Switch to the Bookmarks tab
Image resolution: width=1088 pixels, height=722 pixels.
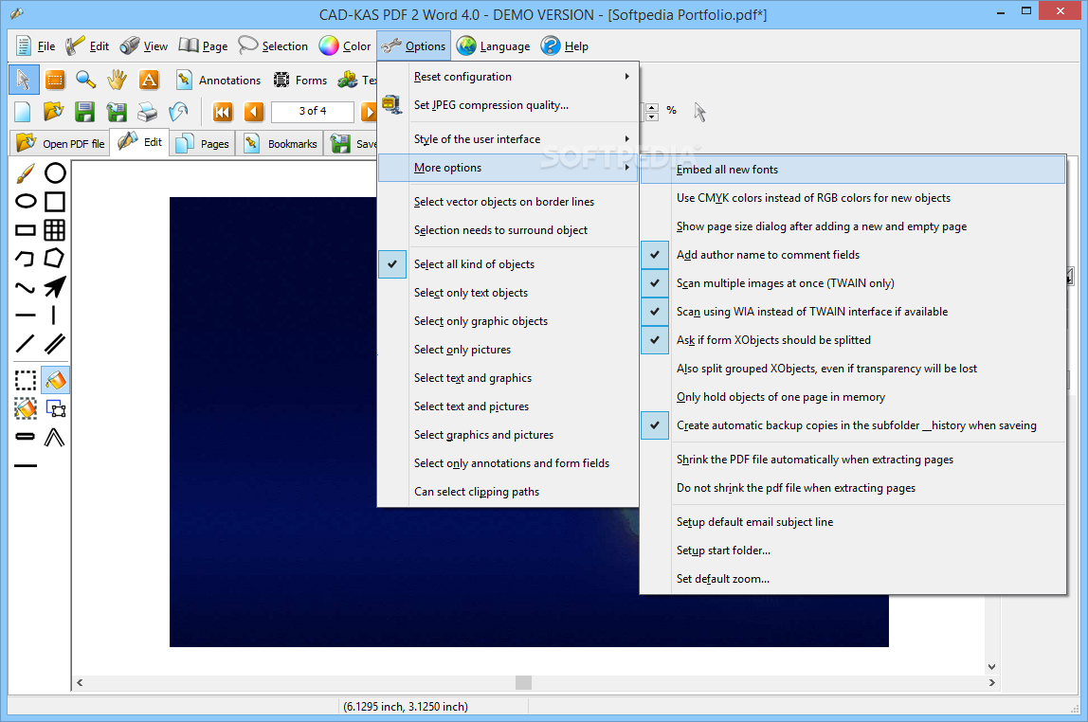click(x=281, y=144)
